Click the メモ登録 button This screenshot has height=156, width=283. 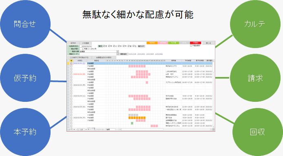(x=86, y=43)
